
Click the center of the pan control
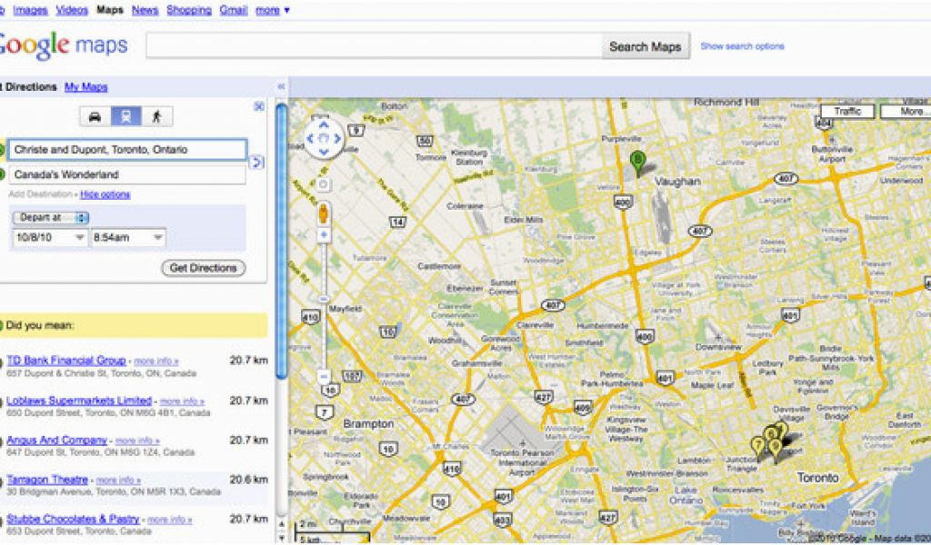pyautogui.click(x=324, y=139)
